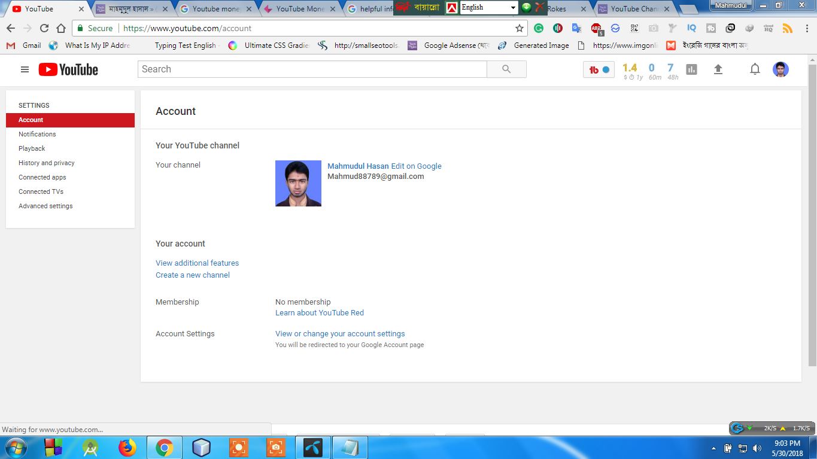Click the TubeBuddy extension icon in Chrome toolbar
Viewport: 817px width, 459px height.
coord(711,28)
